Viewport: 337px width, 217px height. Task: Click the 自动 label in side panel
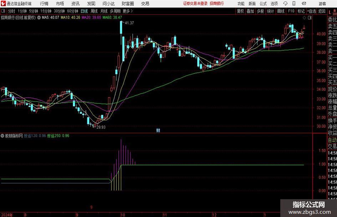pos(332,140)
